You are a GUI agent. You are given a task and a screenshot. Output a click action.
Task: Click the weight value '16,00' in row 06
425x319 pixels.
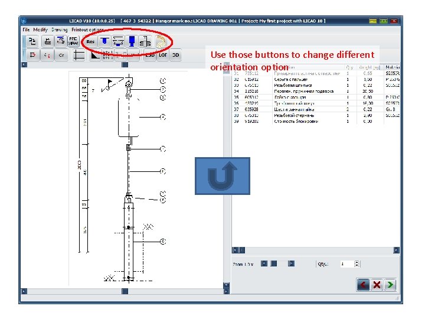[368, 103]
